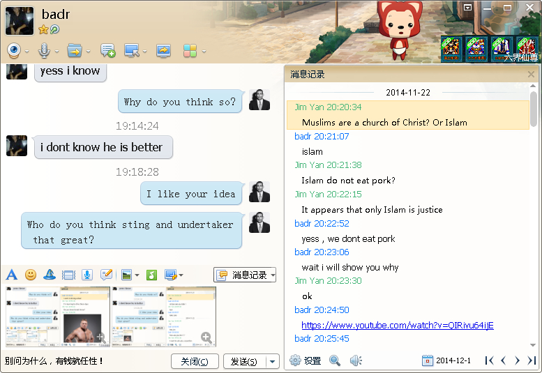Go to the previous history page

coord(504,360)
